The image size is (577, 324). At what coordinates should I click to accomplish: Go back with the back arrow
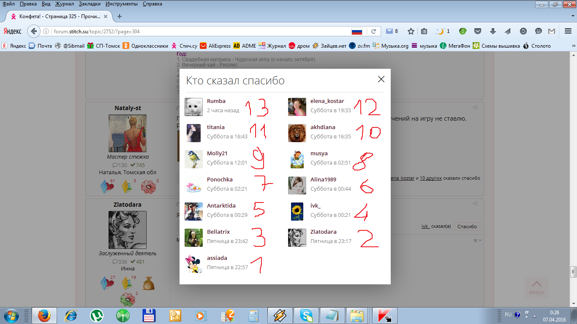tap(34, 31)
